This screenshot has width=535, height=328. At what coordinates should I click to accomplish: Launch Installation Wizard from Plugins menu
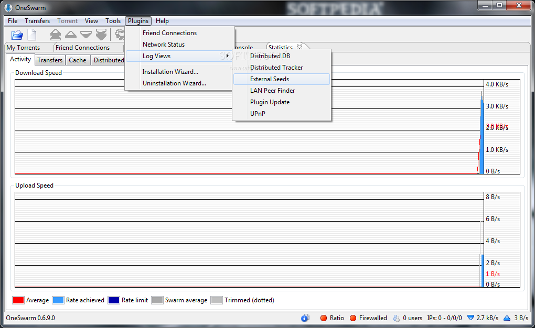pyautogui.click(x=180, y=72)
